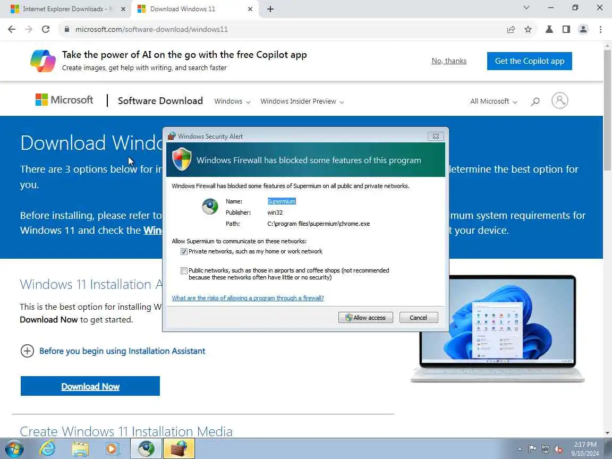Screen dimensions: 612x459
Task: Check the Public networks checkbox
Action: tap(184, 270)
